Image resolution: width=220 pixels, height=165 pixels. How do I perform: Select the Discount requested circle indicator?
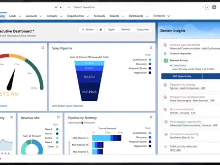tap(165, 53)
